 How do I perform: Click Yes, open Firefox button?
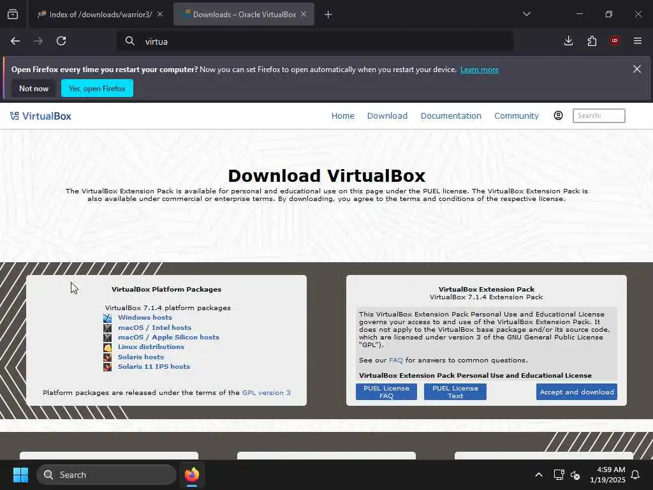[97, 88]
